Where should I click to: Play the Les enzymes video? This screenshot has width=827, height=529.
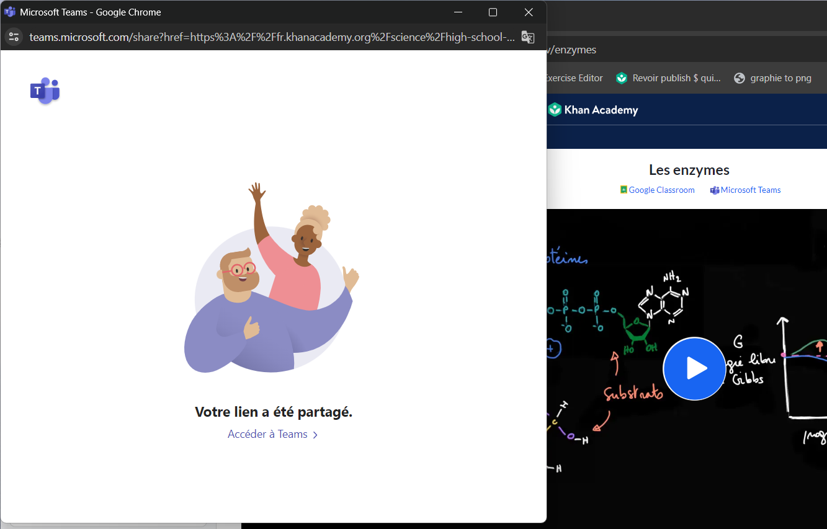pos(694,368)
